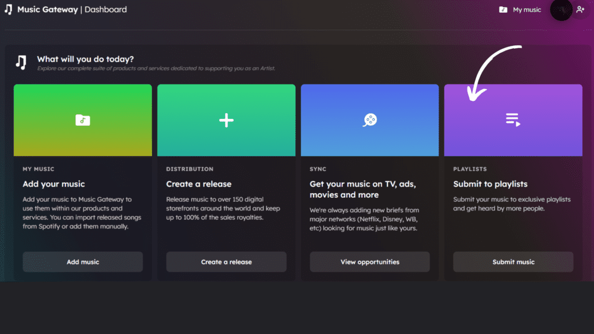
Task: Click the music note beside 'What will you do today?'
Action: click(x=21, y=62)
